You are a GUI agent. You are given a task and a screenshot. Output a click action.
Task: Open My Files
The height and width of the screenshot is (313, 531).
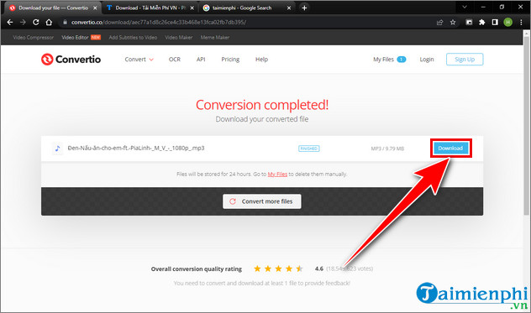pos(390,60)
